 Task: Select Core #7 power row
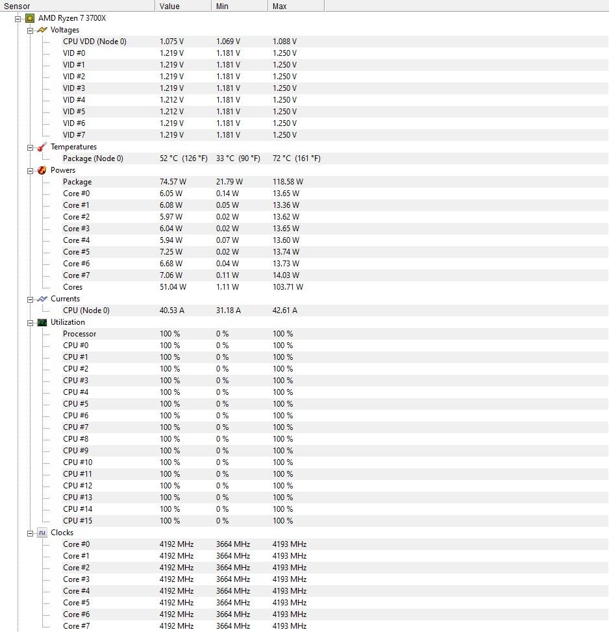pos(334,275)
